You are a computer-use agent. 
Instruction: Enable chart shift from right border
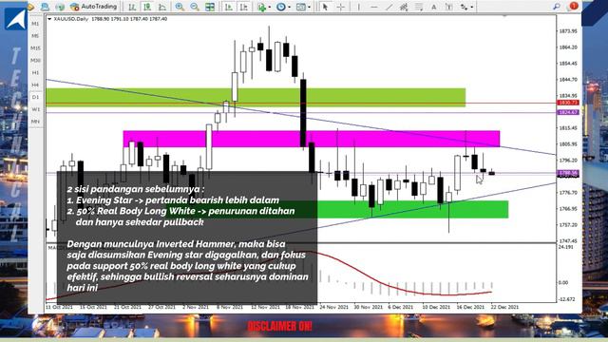[244, 7]
